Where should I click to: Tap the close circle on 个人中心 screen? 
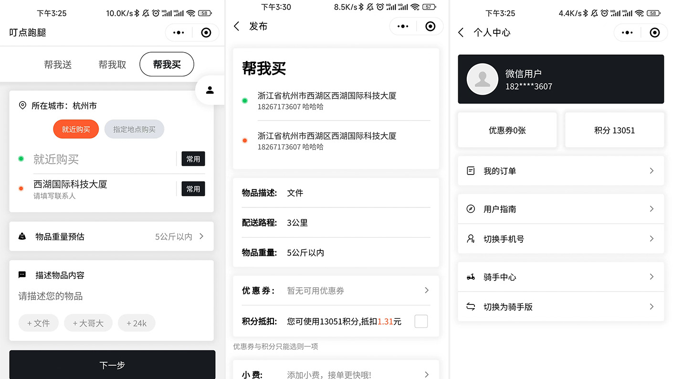click(x=655, y=32)
